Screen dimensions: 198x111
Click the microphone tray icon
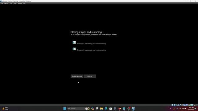pos(177,109)
